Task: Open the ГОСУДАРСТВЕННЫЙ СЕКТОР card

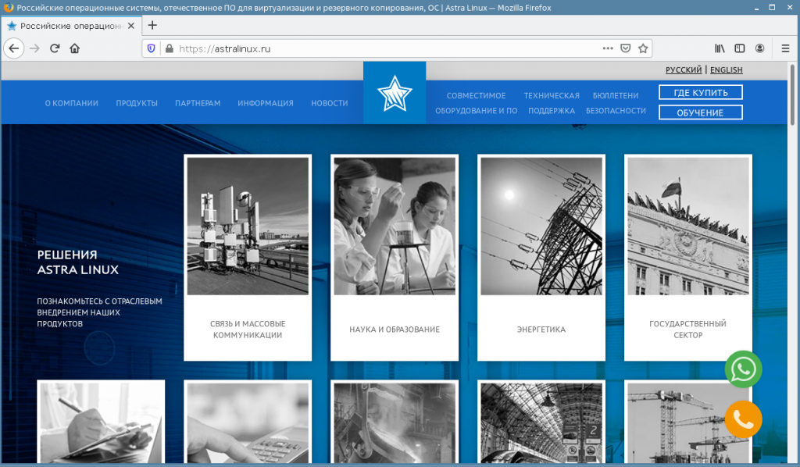Action: pyautogui.click(x=687, y=258)
